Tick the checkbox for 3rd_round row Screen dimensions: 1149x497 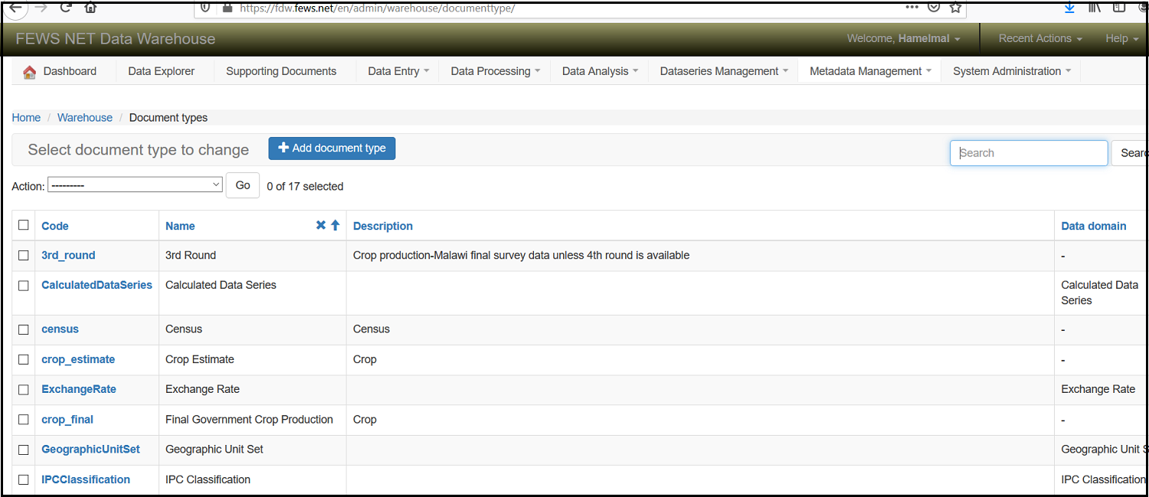(x=24, y=255)
